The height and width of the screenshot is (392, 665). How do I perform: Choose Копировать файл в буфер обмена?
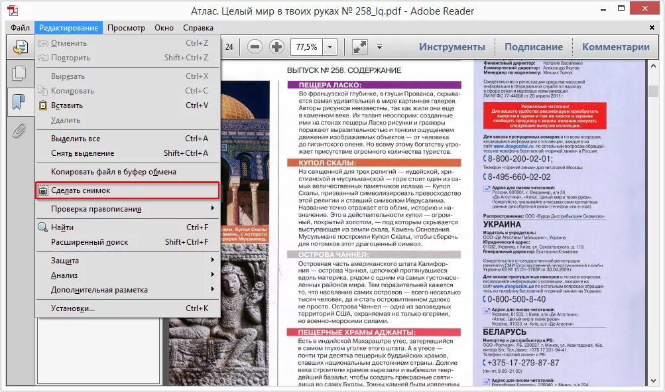[127, 172]
